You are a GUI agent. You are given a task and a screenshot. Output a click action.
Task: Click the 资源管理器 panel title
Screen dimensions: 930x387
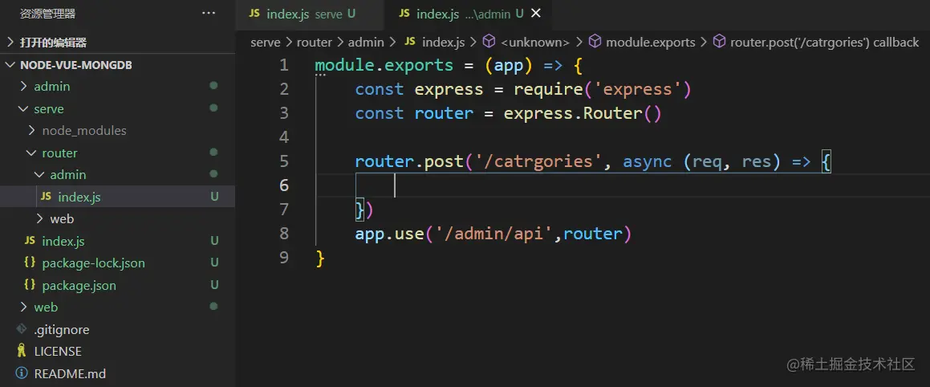coord(47,13)
